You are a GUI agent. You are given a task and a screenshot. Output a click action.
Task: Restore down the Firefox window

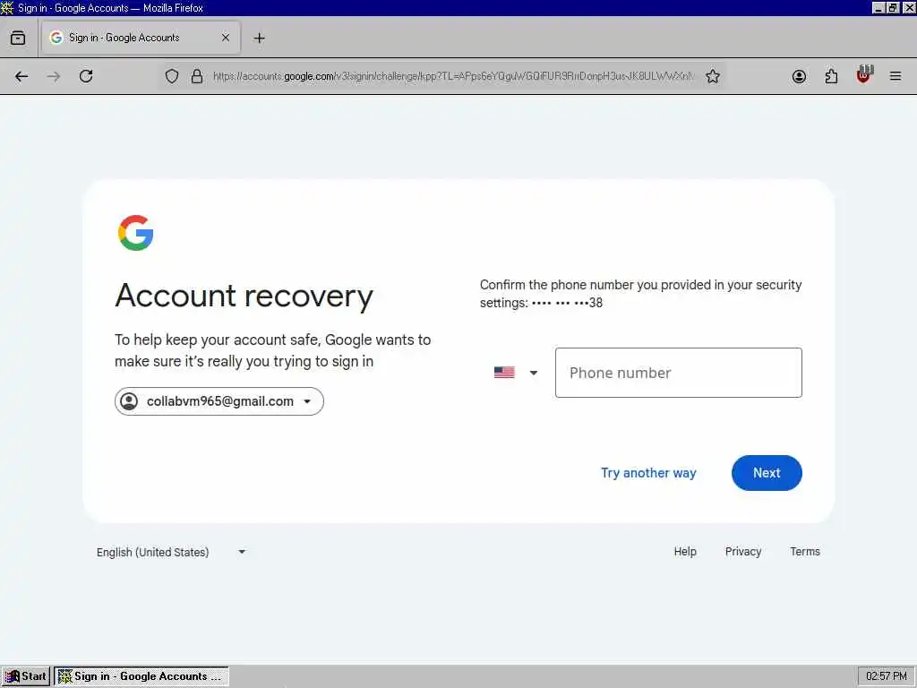[x=893, y=7]
